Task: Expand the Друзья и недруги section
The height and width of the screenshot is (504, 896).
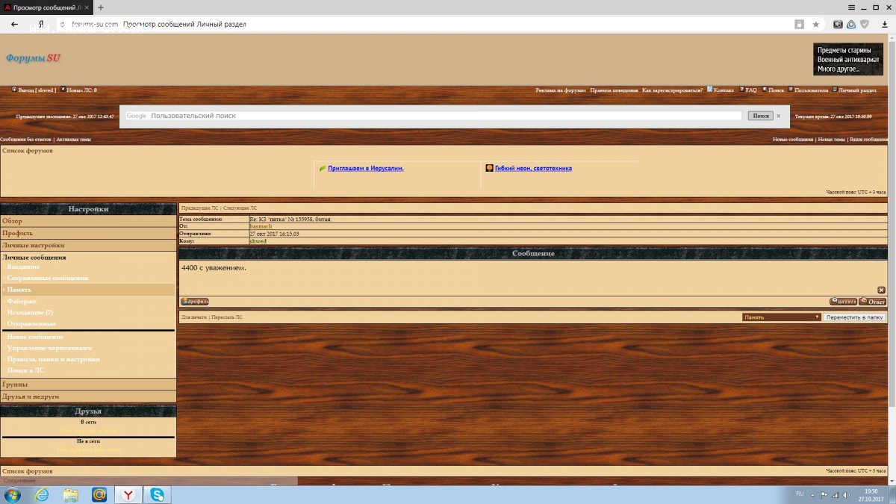Action: click(31, 396)
